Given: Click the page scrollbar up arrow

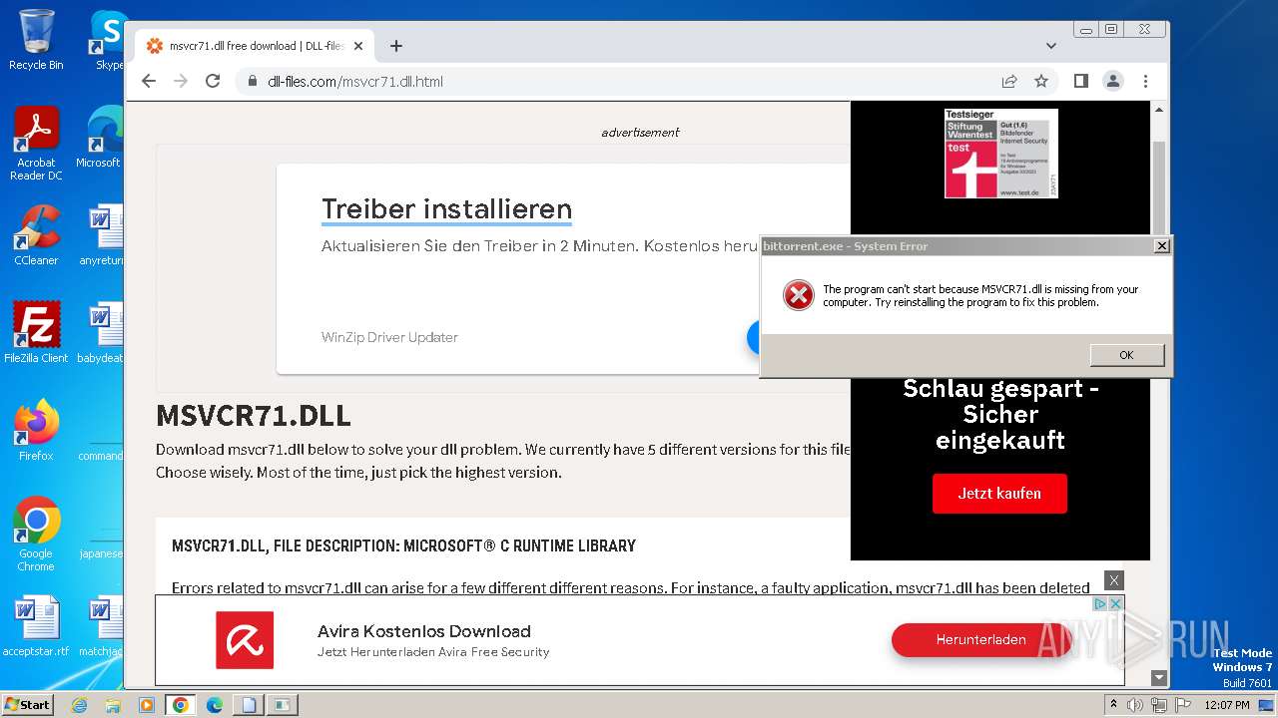Looking at the screenshot, I should point(1158,110).
